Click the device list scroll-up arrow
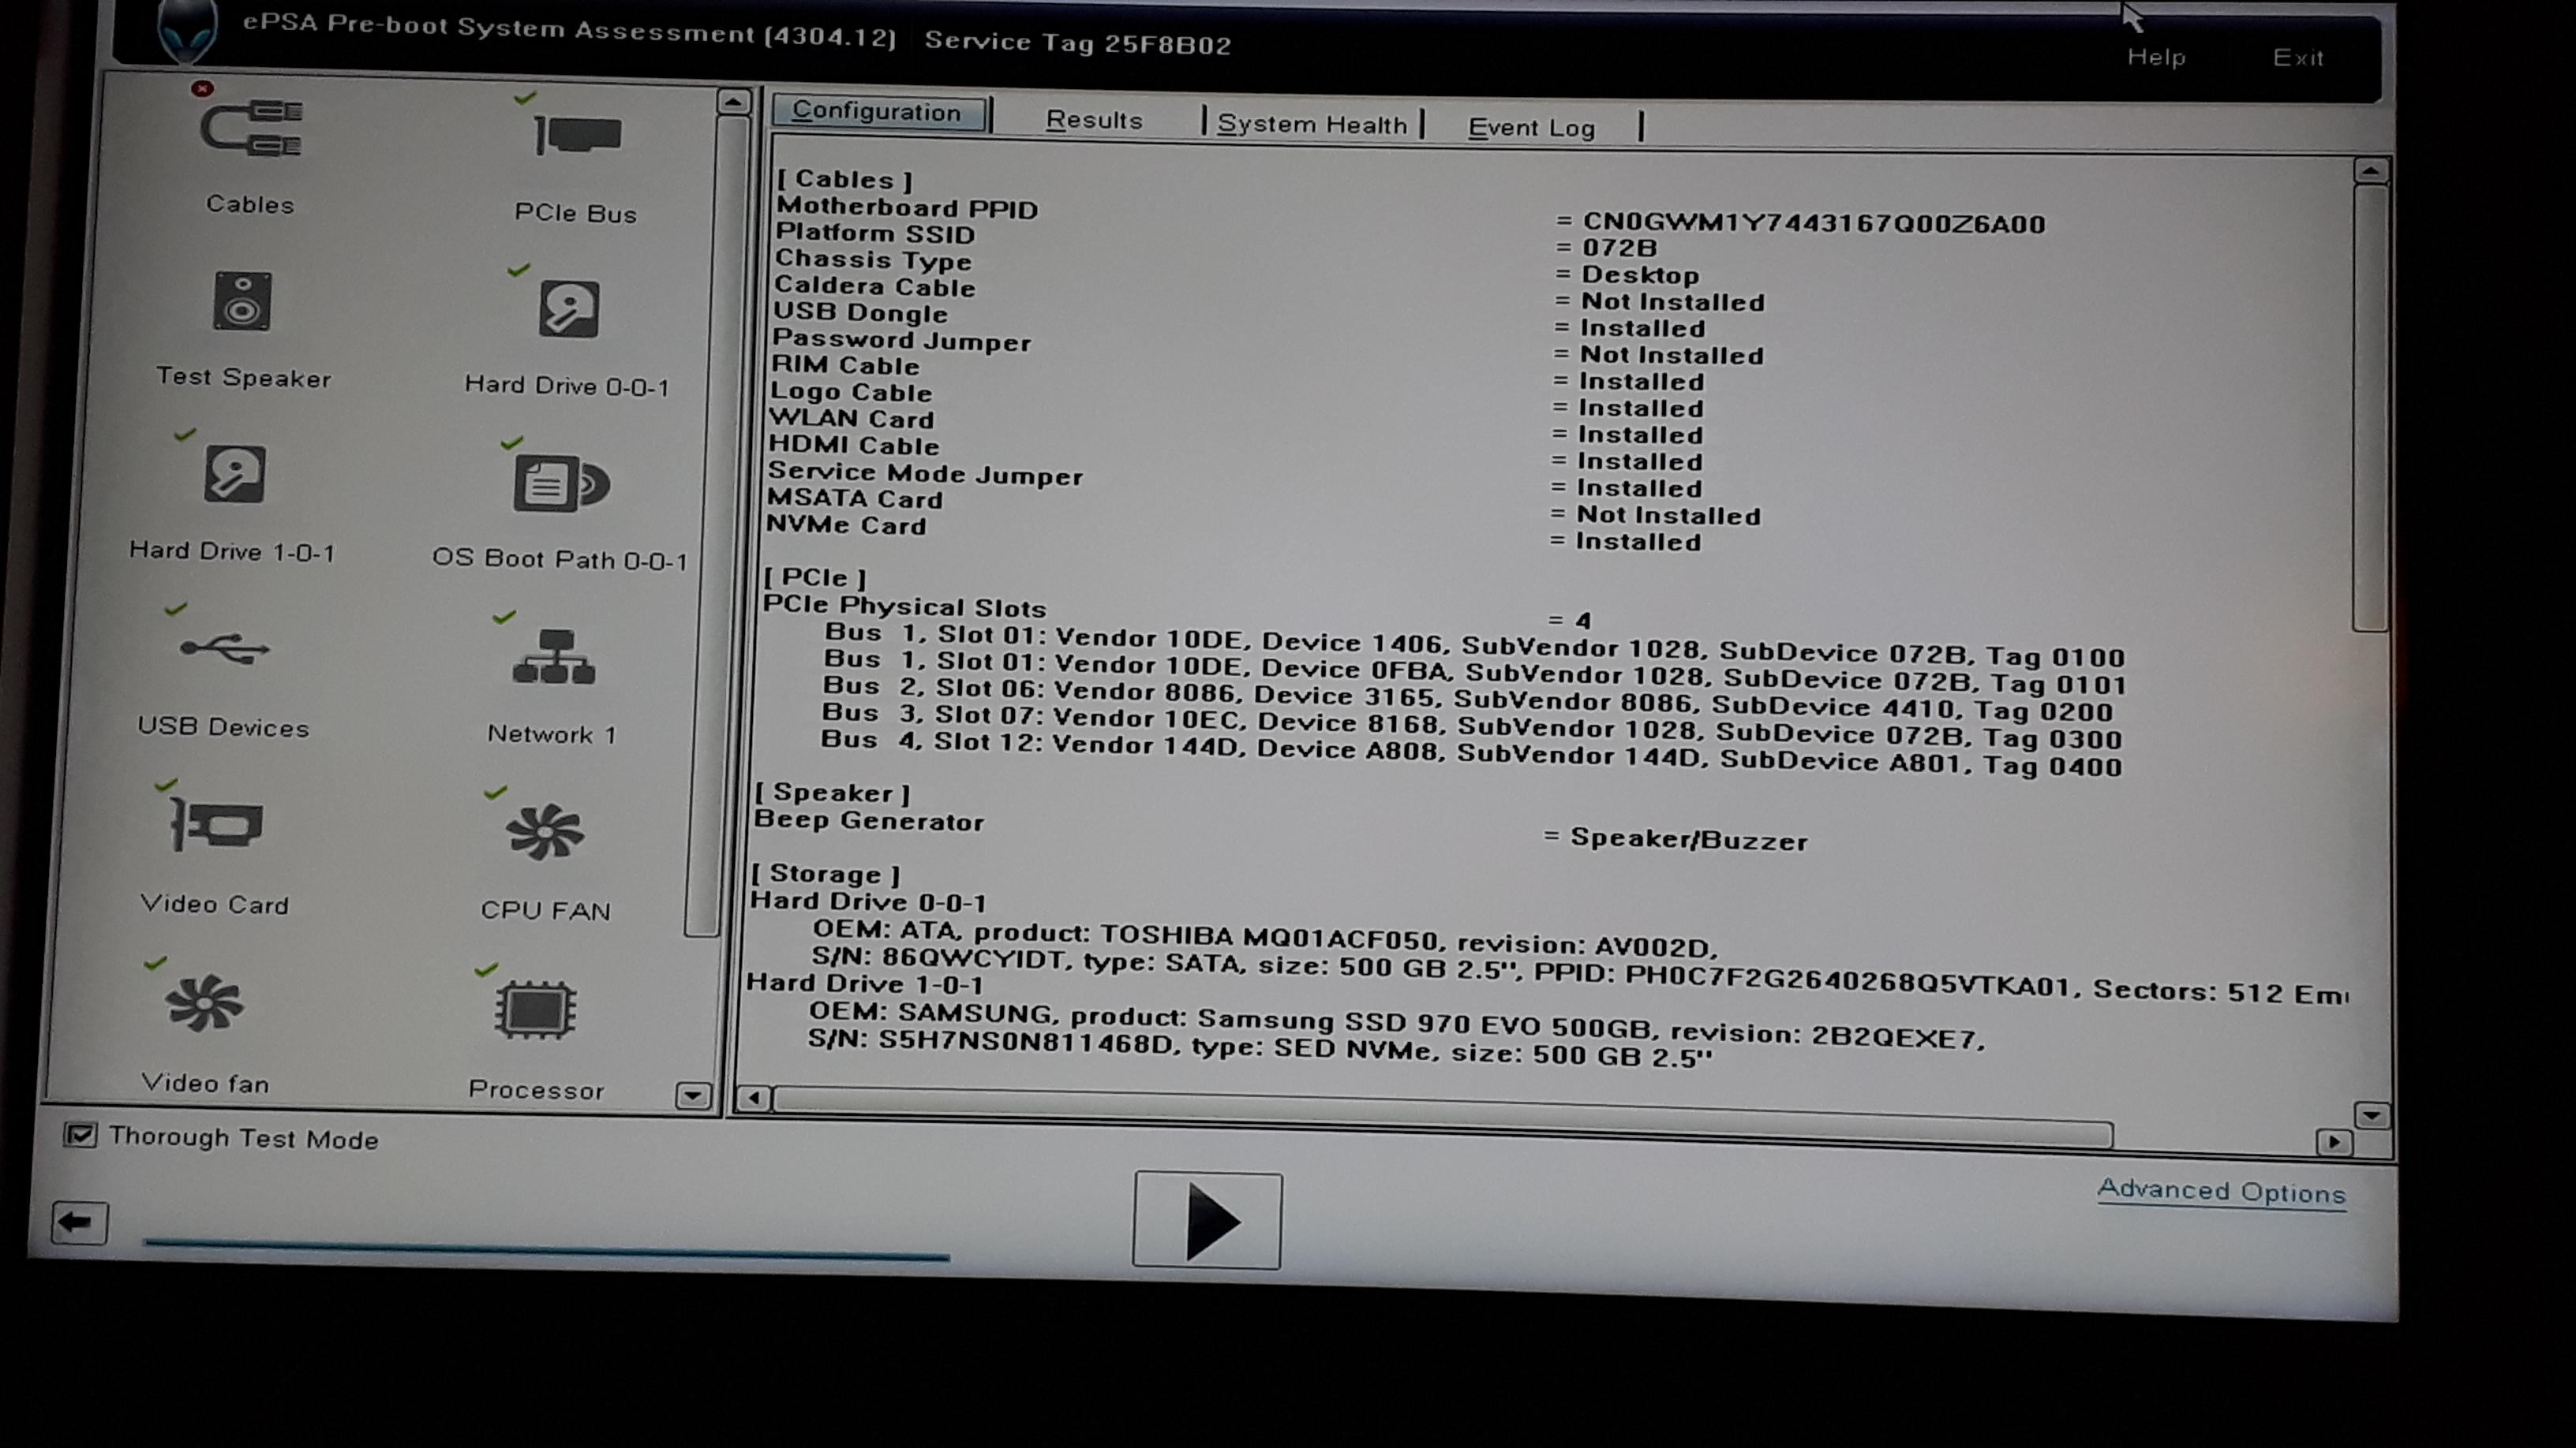This screenshot has height=1448, width=2576. [x=733, y=102]
